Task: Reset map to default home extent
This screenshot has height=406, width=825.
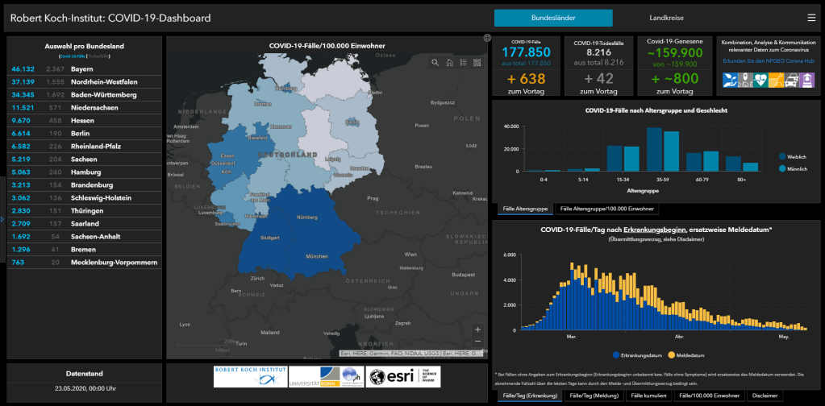Action: pyautogui.click(x=449, y=63)
